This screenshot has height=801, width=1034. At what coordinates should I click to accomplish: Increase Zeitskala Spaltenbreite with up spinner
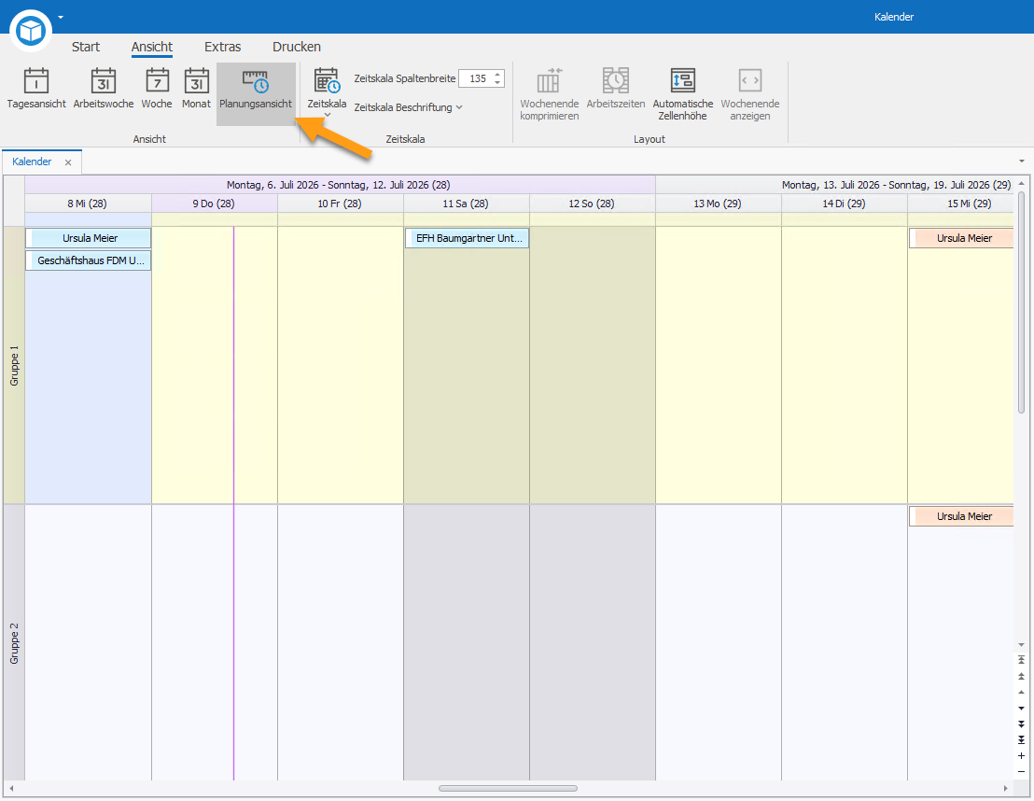498,75
